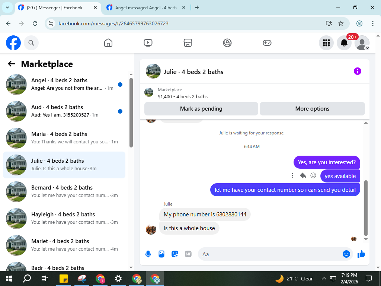Click the conversation list scrollbar thumb
Screen dimensions: 381x286
(131, 112)
